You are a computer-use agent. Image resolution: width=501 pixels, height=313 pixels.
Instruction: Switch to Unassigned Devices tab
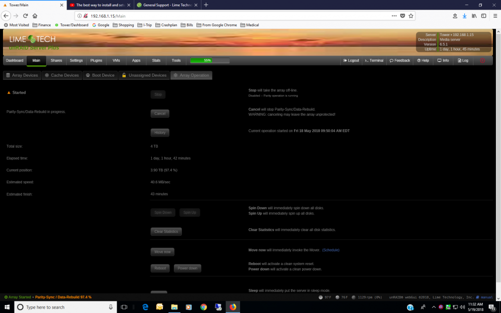click(144, 75)
